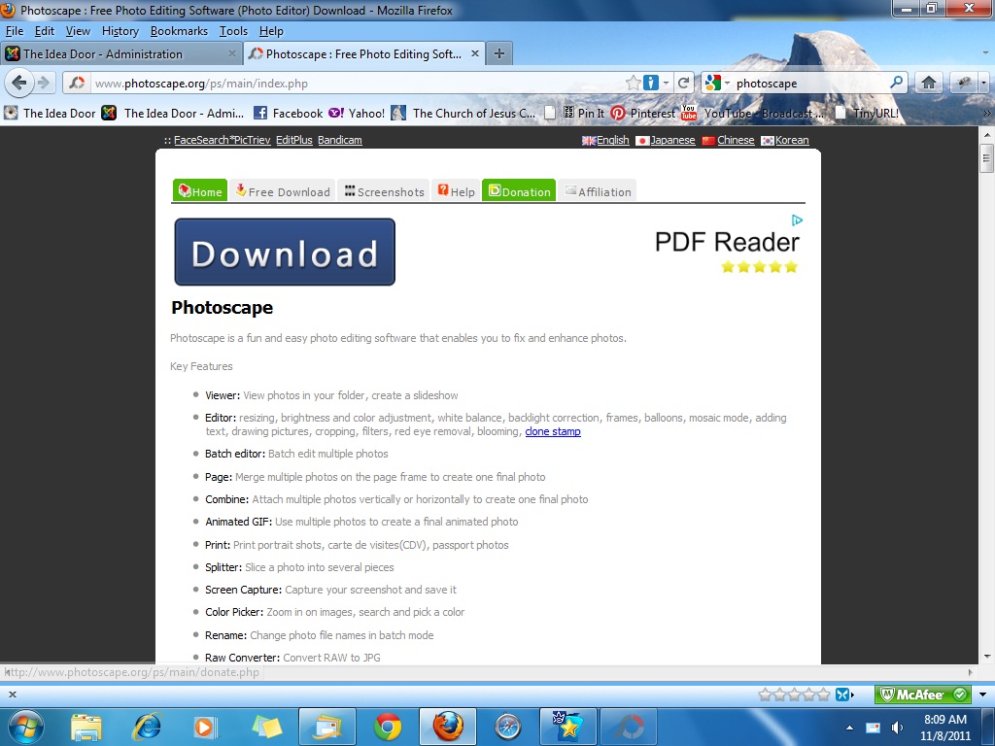Expand the address bar history dropdown arrow

667,83
